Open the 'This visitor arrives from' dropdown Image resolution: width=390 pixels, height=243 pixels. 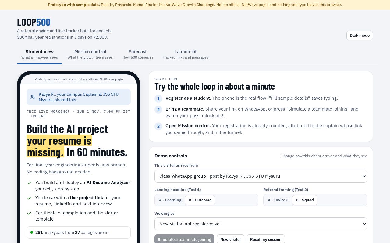261,176
